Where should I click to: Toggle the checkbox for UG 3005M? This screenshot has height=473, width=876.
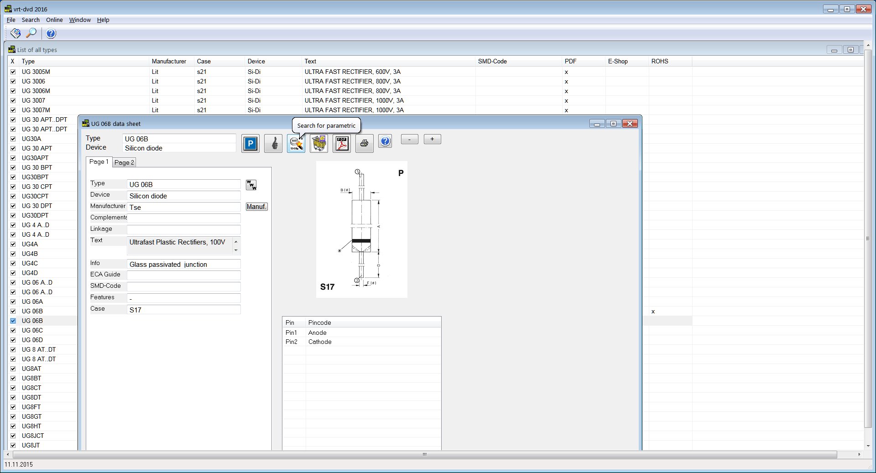pos(13,72)
